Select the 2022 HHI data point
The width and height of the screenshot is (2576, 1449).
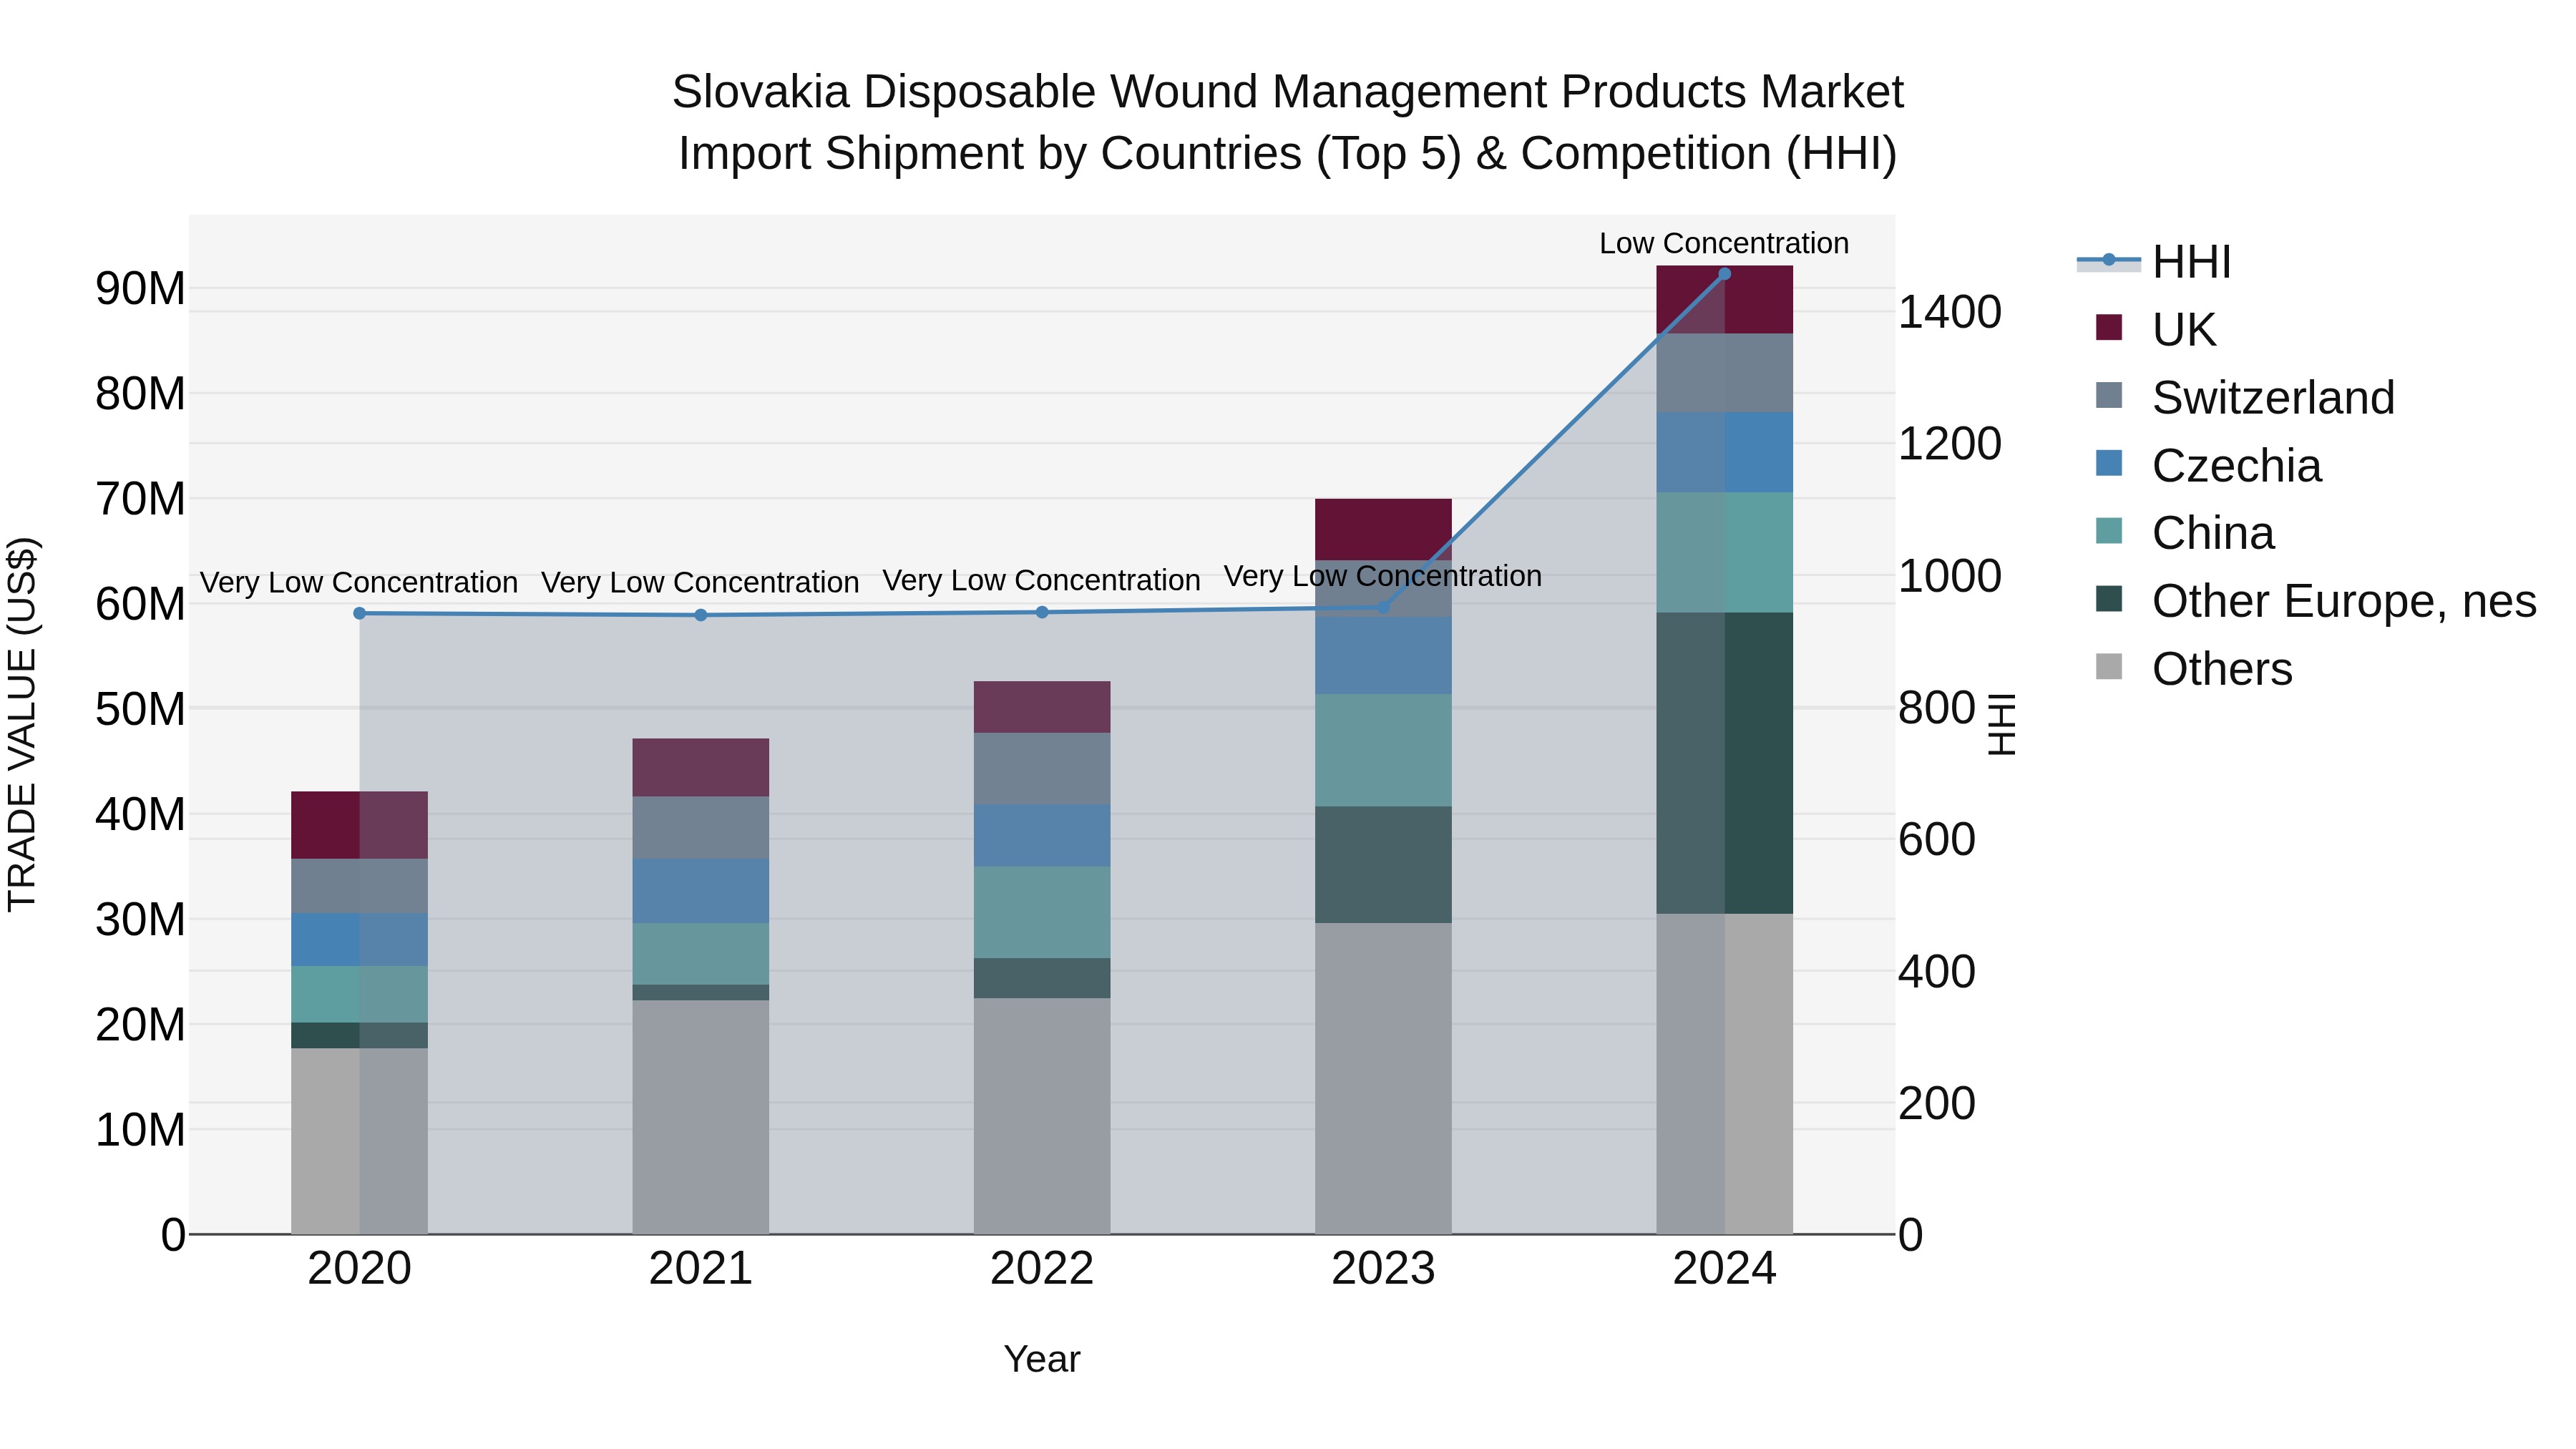pos(1042,612)
